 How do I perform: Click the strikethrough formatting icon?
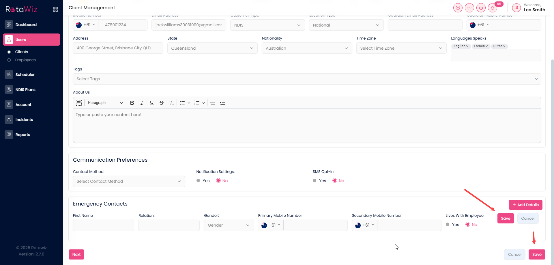[162, 103]
